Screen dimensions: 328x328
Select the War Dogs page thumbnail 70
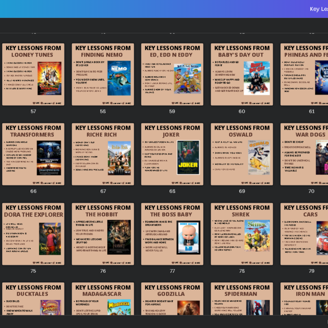[x=304, y=154]
